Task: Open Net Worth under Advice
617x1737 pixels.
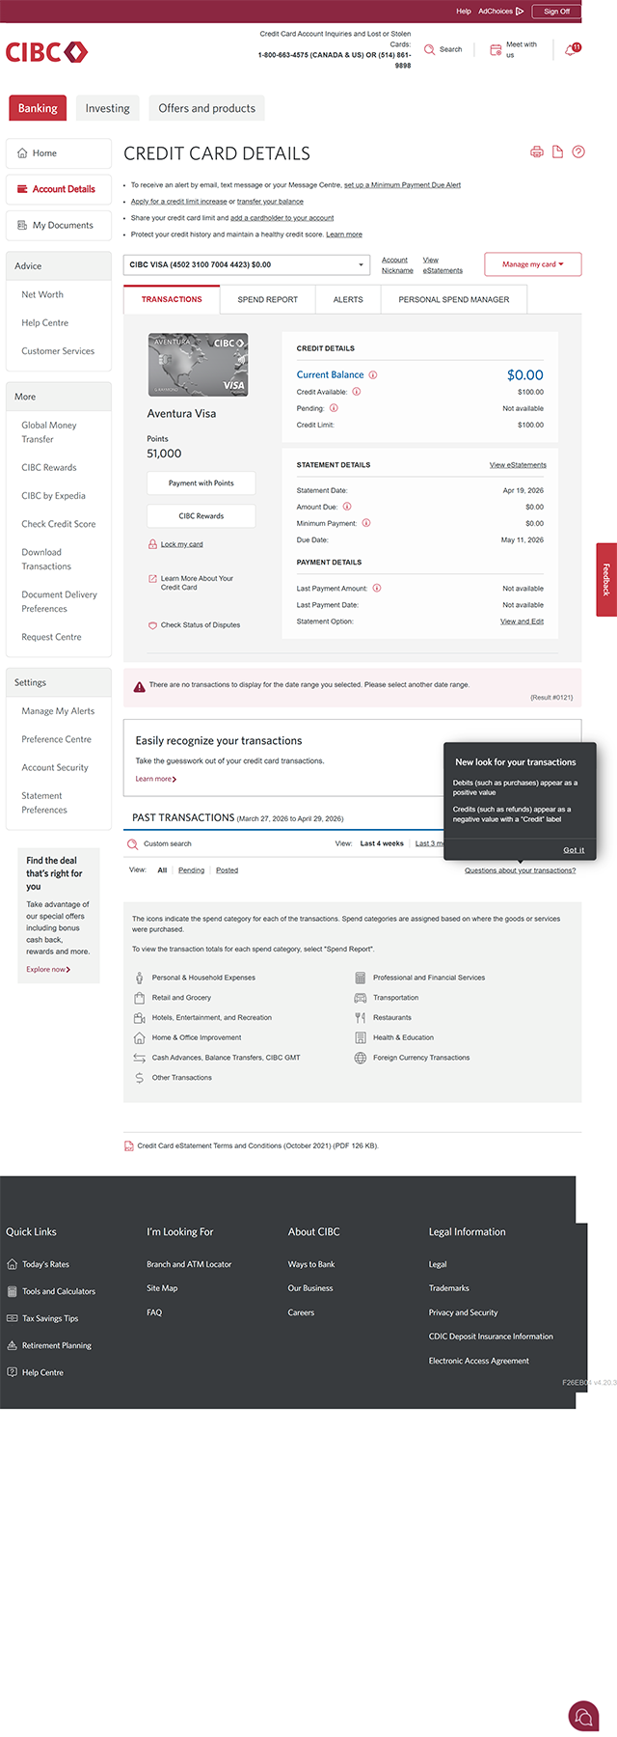Action: click(x=42, y=294)
